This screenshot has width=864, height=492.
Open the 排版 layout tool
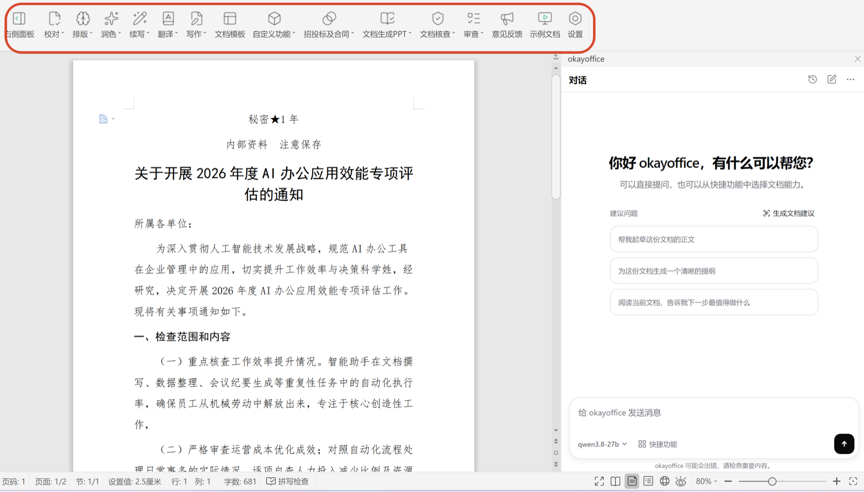(83, 25)
